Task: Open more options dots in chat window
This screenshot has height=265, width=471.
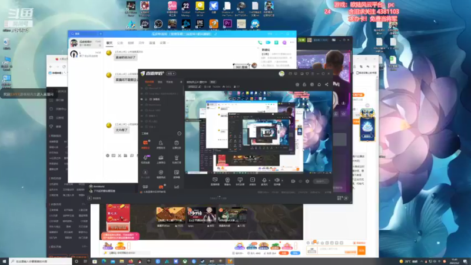Action: tap(292, 42)
